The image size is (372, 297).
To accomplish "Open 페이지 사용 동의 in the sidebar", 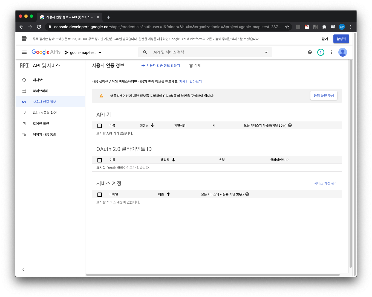I will [x=50, y=135].
